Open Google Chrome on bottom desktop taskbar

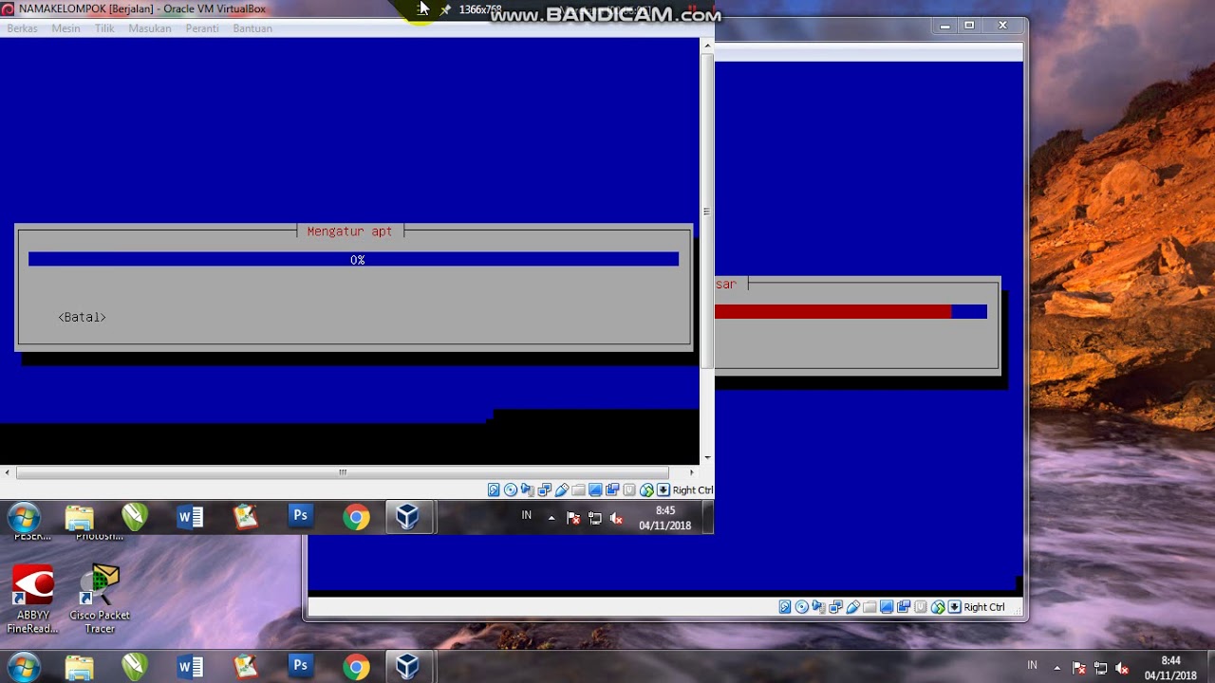356,667
